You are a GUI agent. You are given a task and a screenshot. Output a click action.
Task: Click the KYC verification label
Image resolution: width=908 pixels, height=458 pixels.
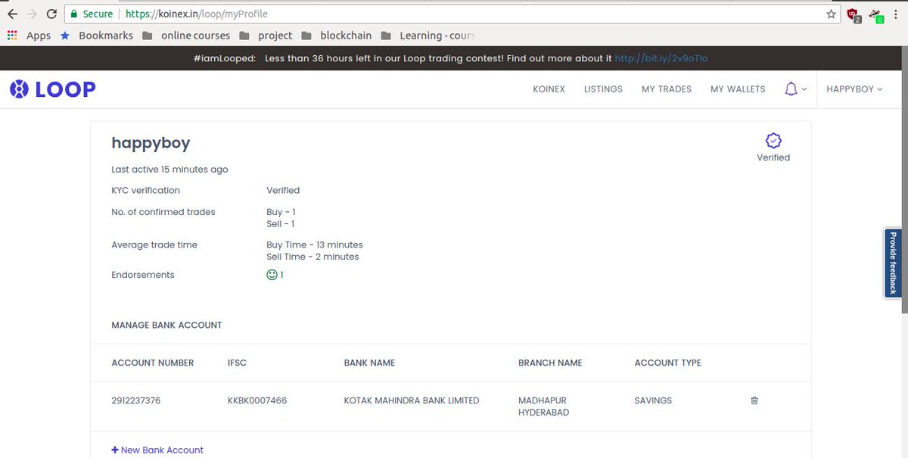pyautogui.click(x=145, y=190)
